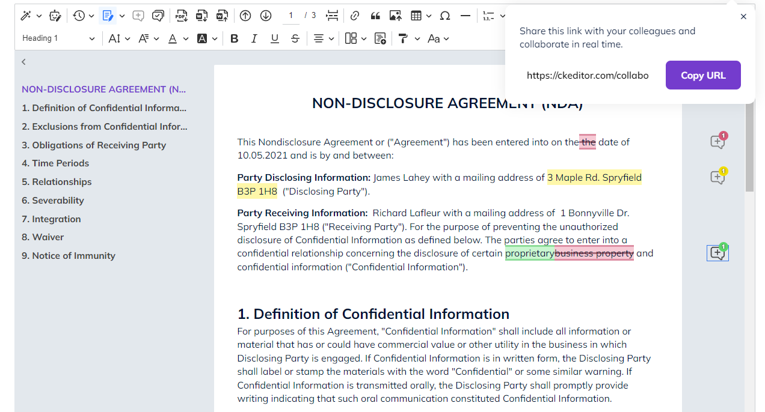The image size is (765, 412).
Task: Insert a block quote
Action: tap(375, 16)
